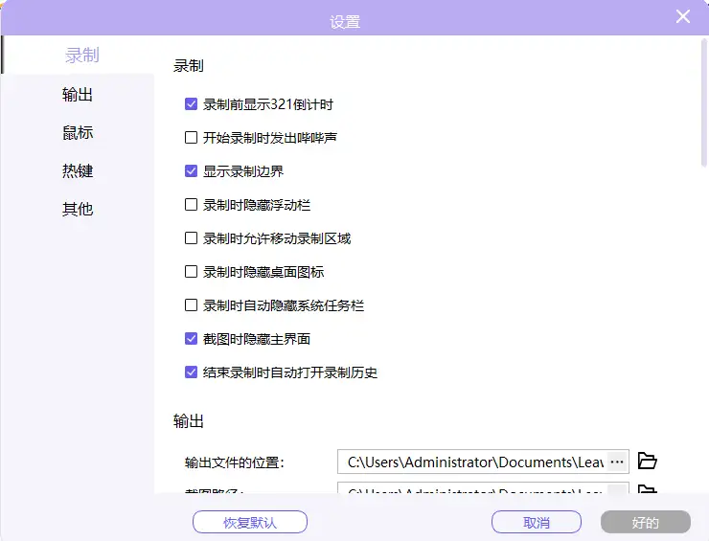Select the 其他 settings tab
Screen dimensions: 709x541
(78, 209)
